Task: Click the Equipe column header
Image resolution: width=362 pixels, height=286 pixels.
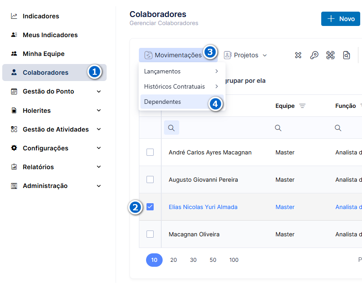Action: click(x=285, y=106)
